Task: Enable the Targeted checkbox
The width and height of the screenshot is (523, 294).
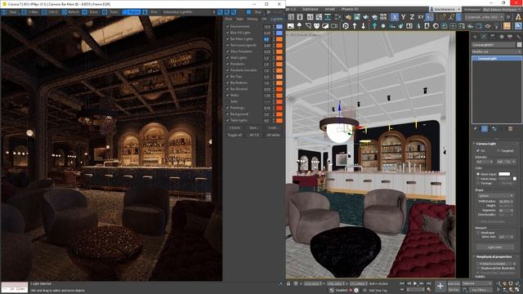Action: [498, 150]
